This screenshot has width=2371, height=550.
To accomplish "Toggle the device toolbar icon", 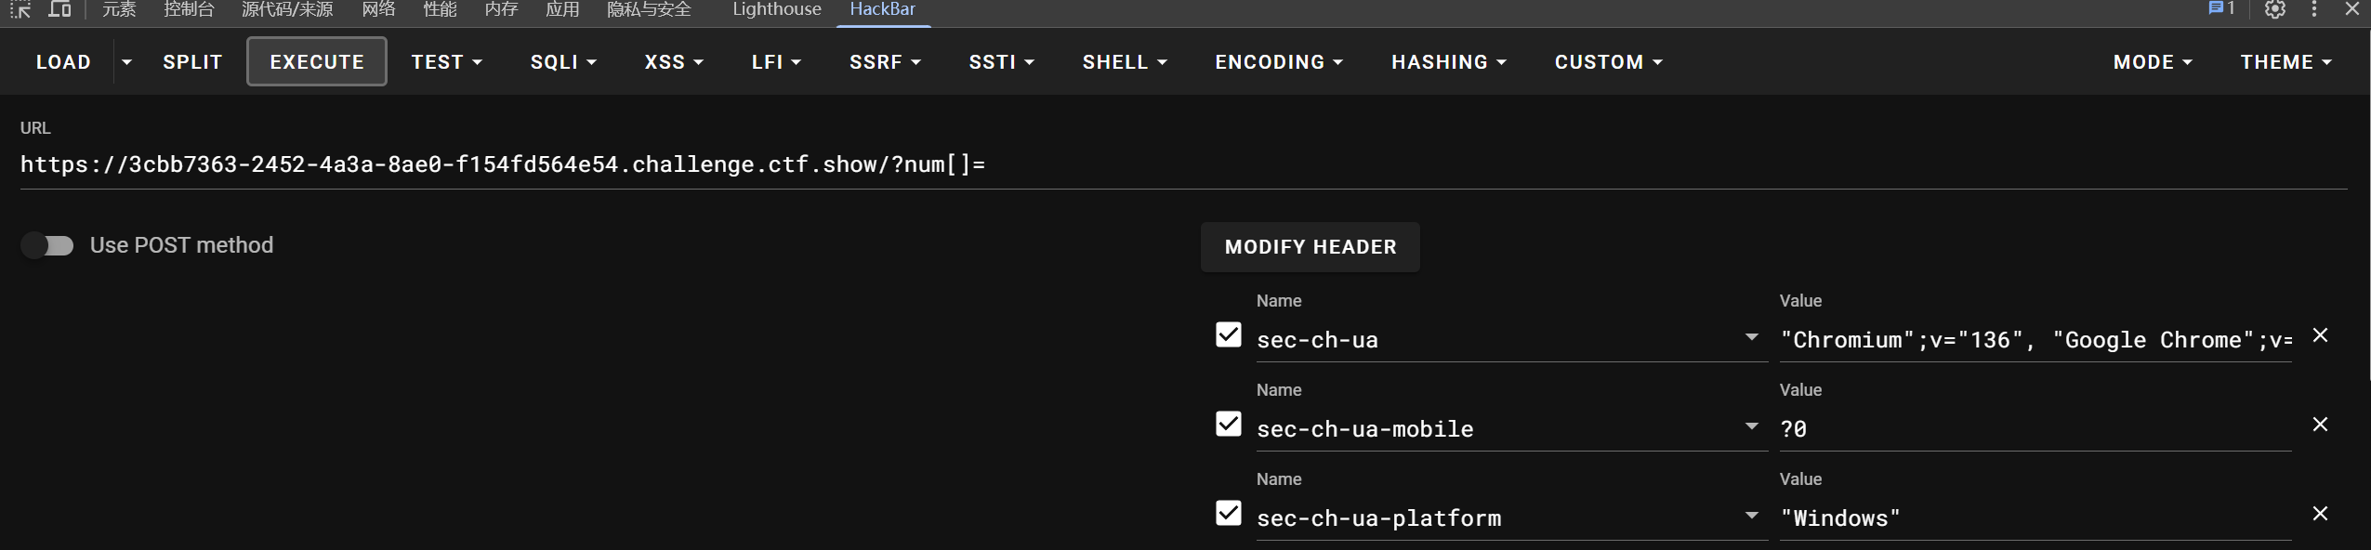I will click(59, 9).
